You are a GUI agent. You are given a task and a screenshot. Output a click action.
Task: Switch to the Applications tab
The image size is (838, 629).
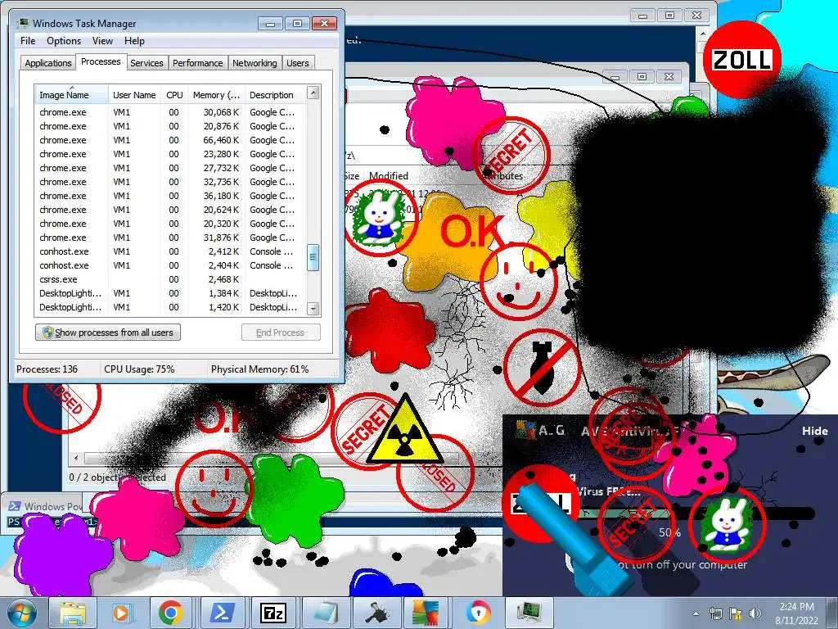pyautogui.click(x=48, y=63)
